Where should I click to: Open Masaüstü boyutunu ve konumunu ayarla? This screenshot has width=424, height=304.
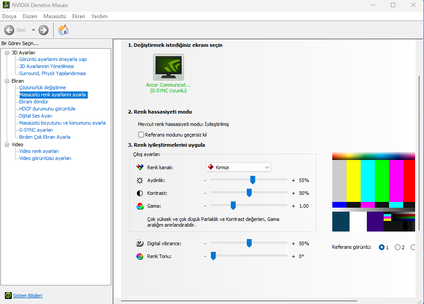point(62,123)
